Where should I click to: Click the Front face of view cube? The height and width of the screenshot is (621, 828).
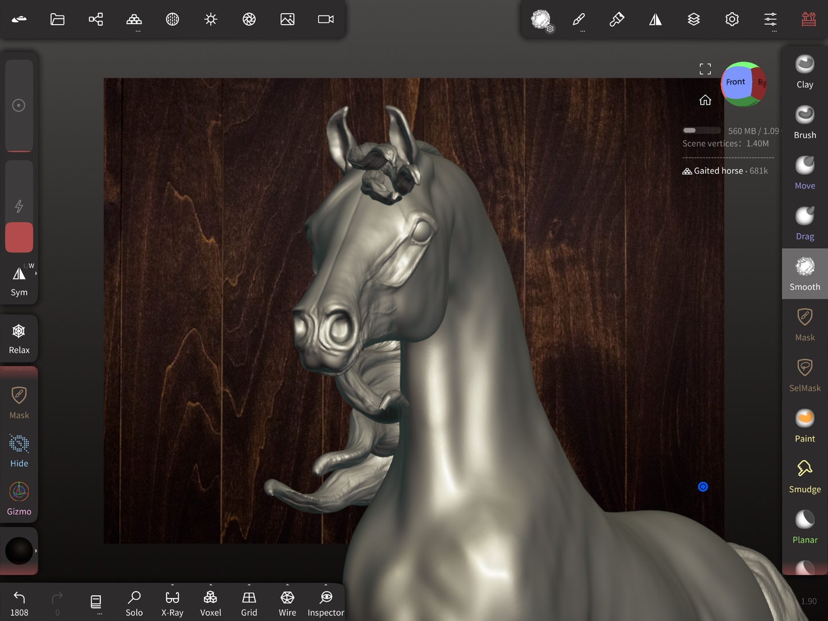[736, 82]
